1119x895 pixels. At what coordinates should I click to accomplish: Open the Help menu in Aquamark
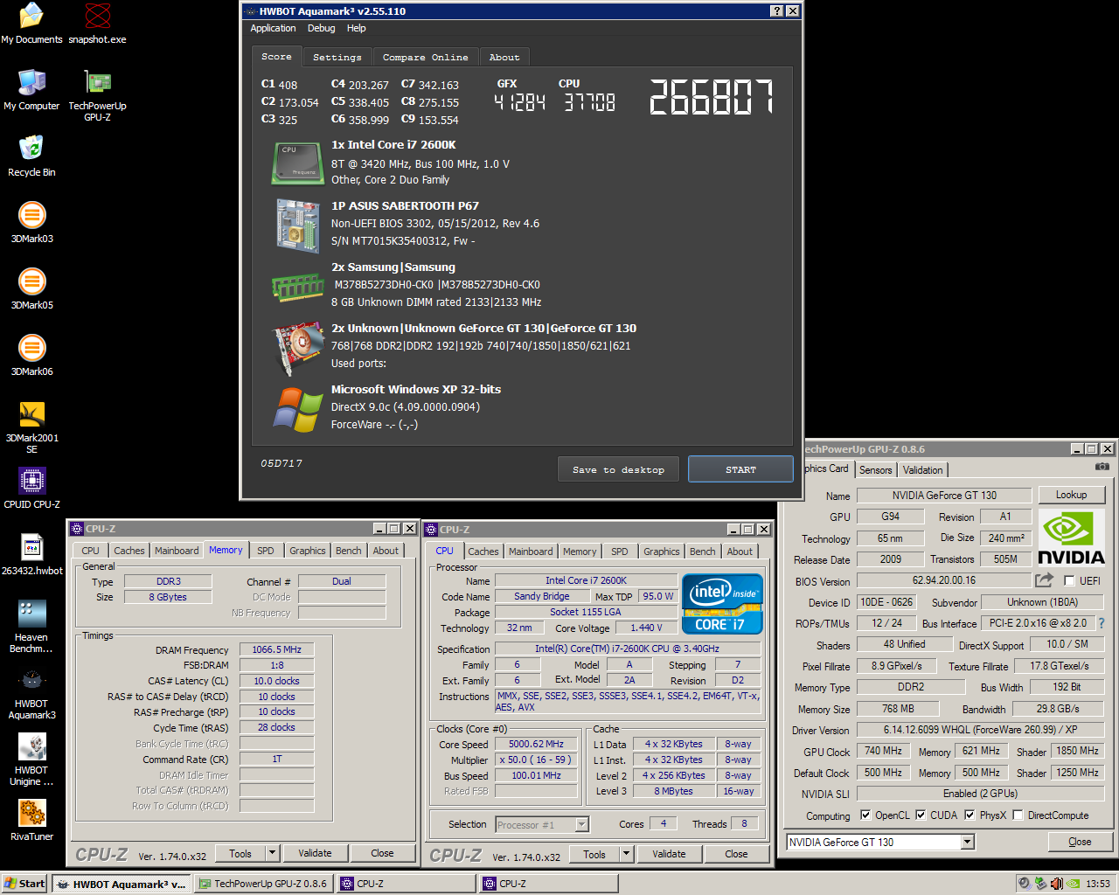click(x=356, y=28)
